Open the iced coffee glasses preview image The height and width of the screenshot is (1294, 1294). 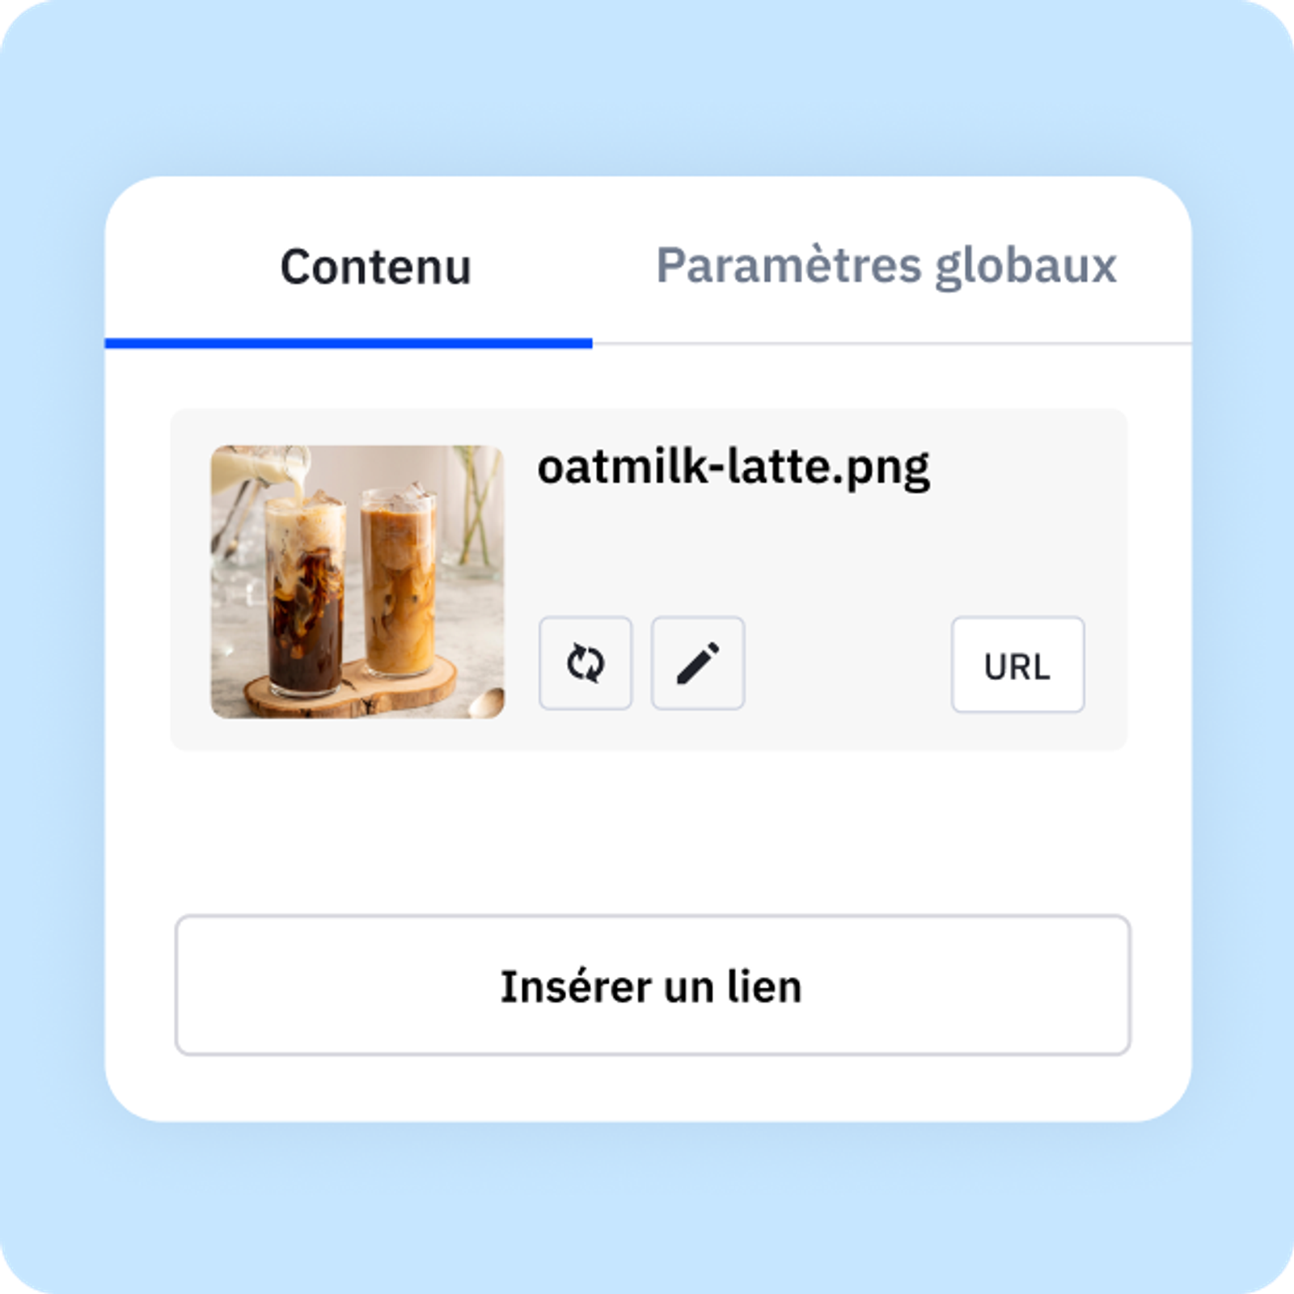pyautogui.click(x=357, y=581)
